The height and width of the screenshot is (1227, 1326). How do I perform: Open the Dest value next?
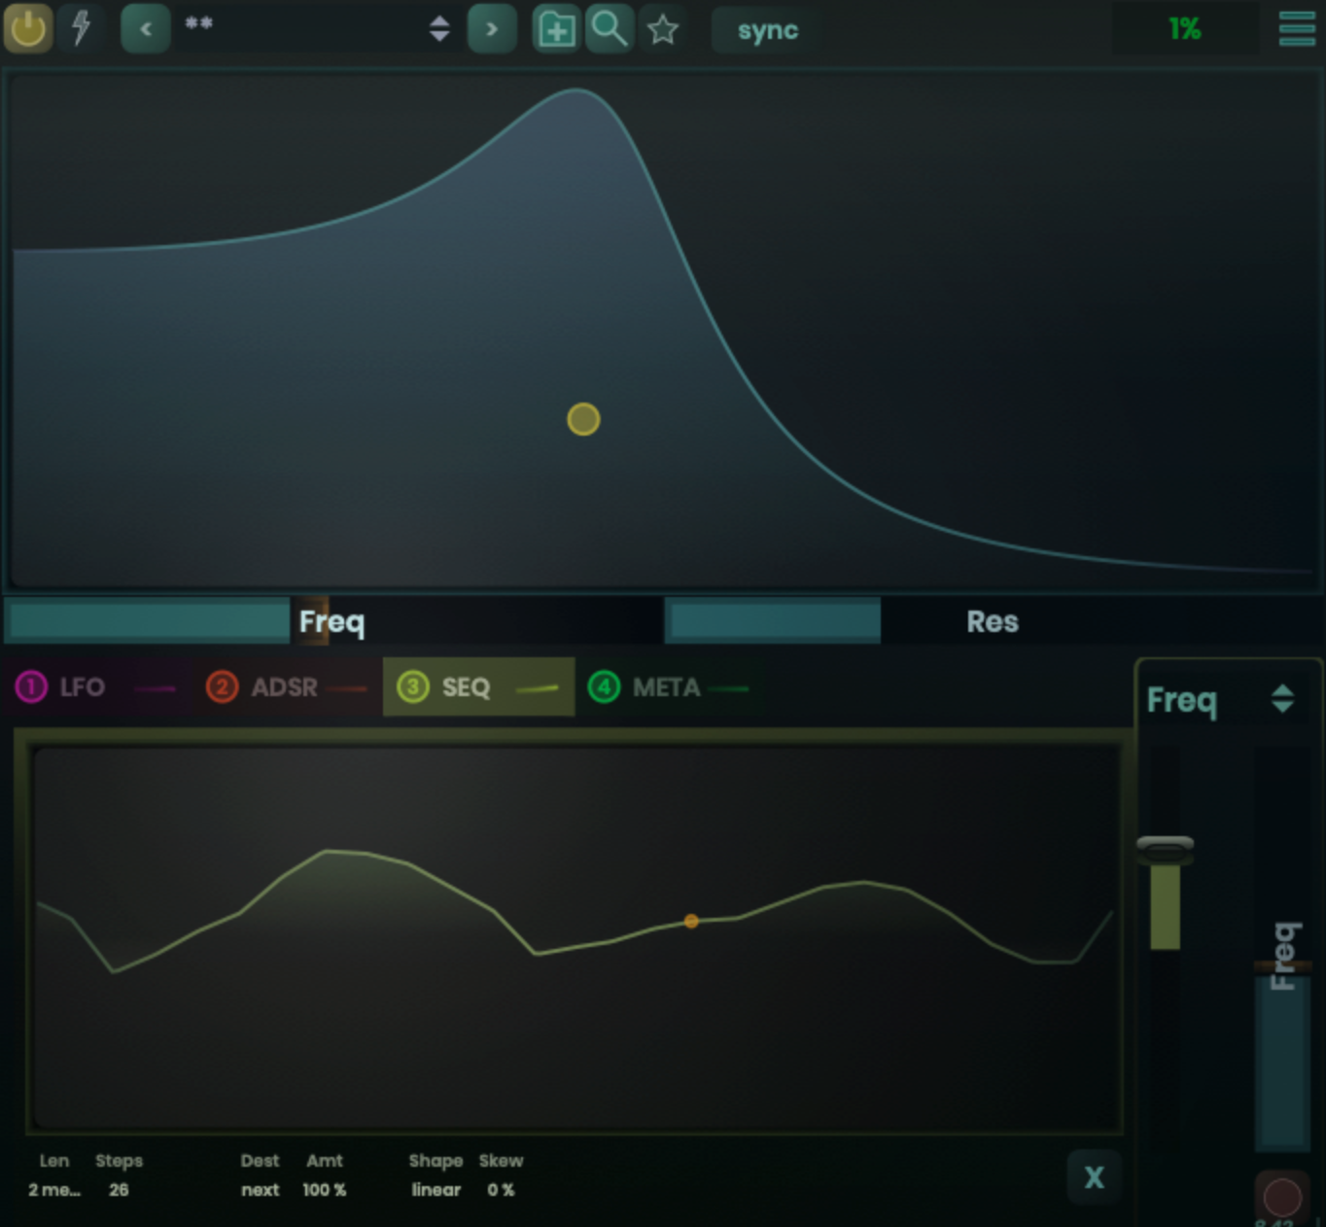point(260,1190)
